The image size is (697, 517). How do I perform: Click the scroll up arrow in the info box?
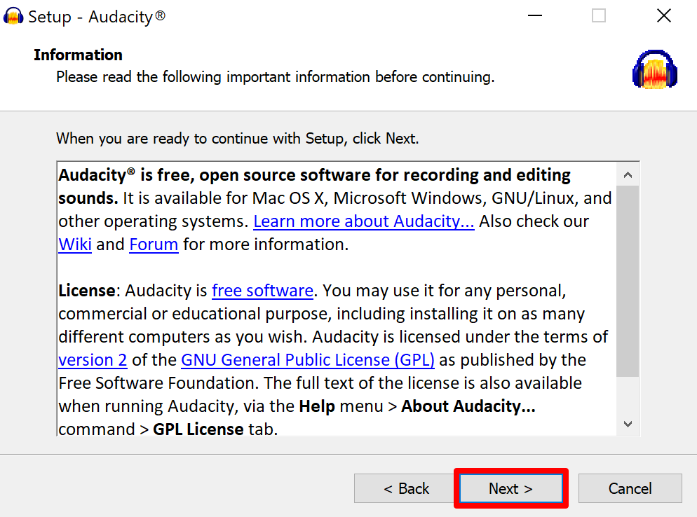click(x=628, y=175)
